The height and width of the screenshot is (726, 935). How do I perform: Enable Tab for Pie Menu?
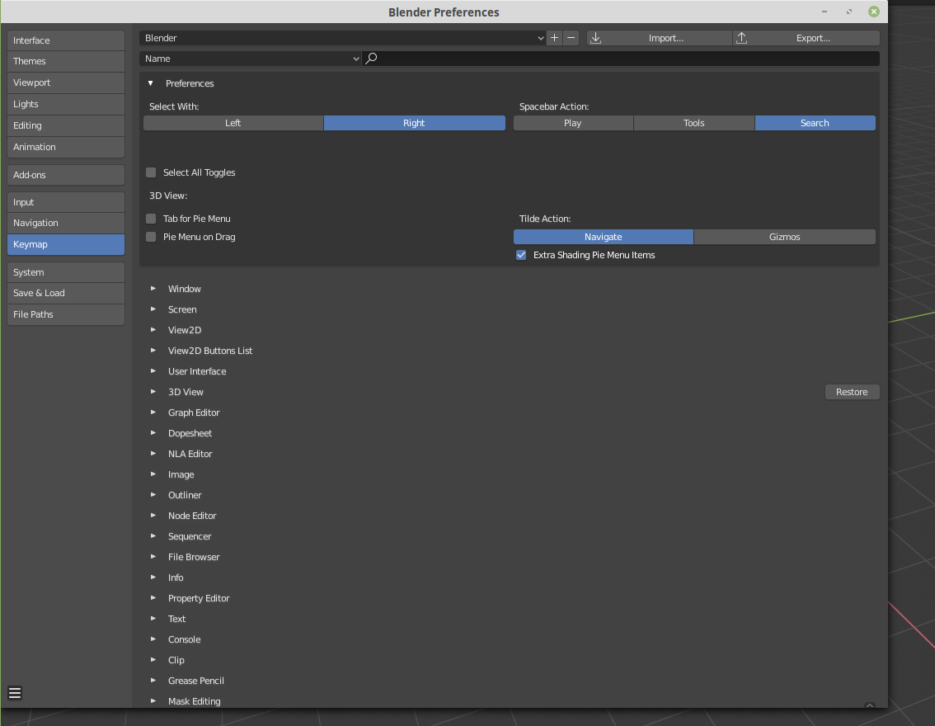click(151, 219)
